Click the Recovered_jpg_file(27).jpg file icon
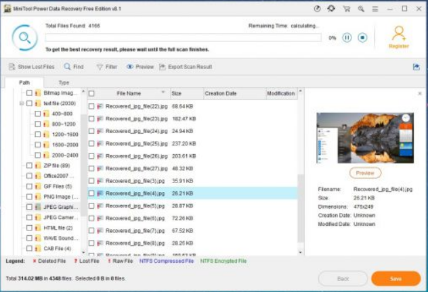This screenshot has height=292, width=428. [x=100, y=168]
